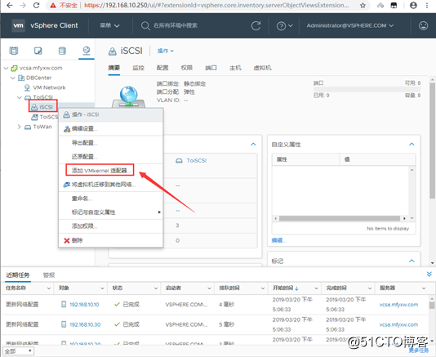The width and height of the screenshot is (436, 357).
Task: Click the search magnifier icon in header
Action: click(x=145, y=26)
